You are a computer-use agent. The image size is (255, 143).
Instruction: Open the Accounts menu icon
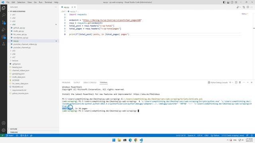(x=4, y=123)
